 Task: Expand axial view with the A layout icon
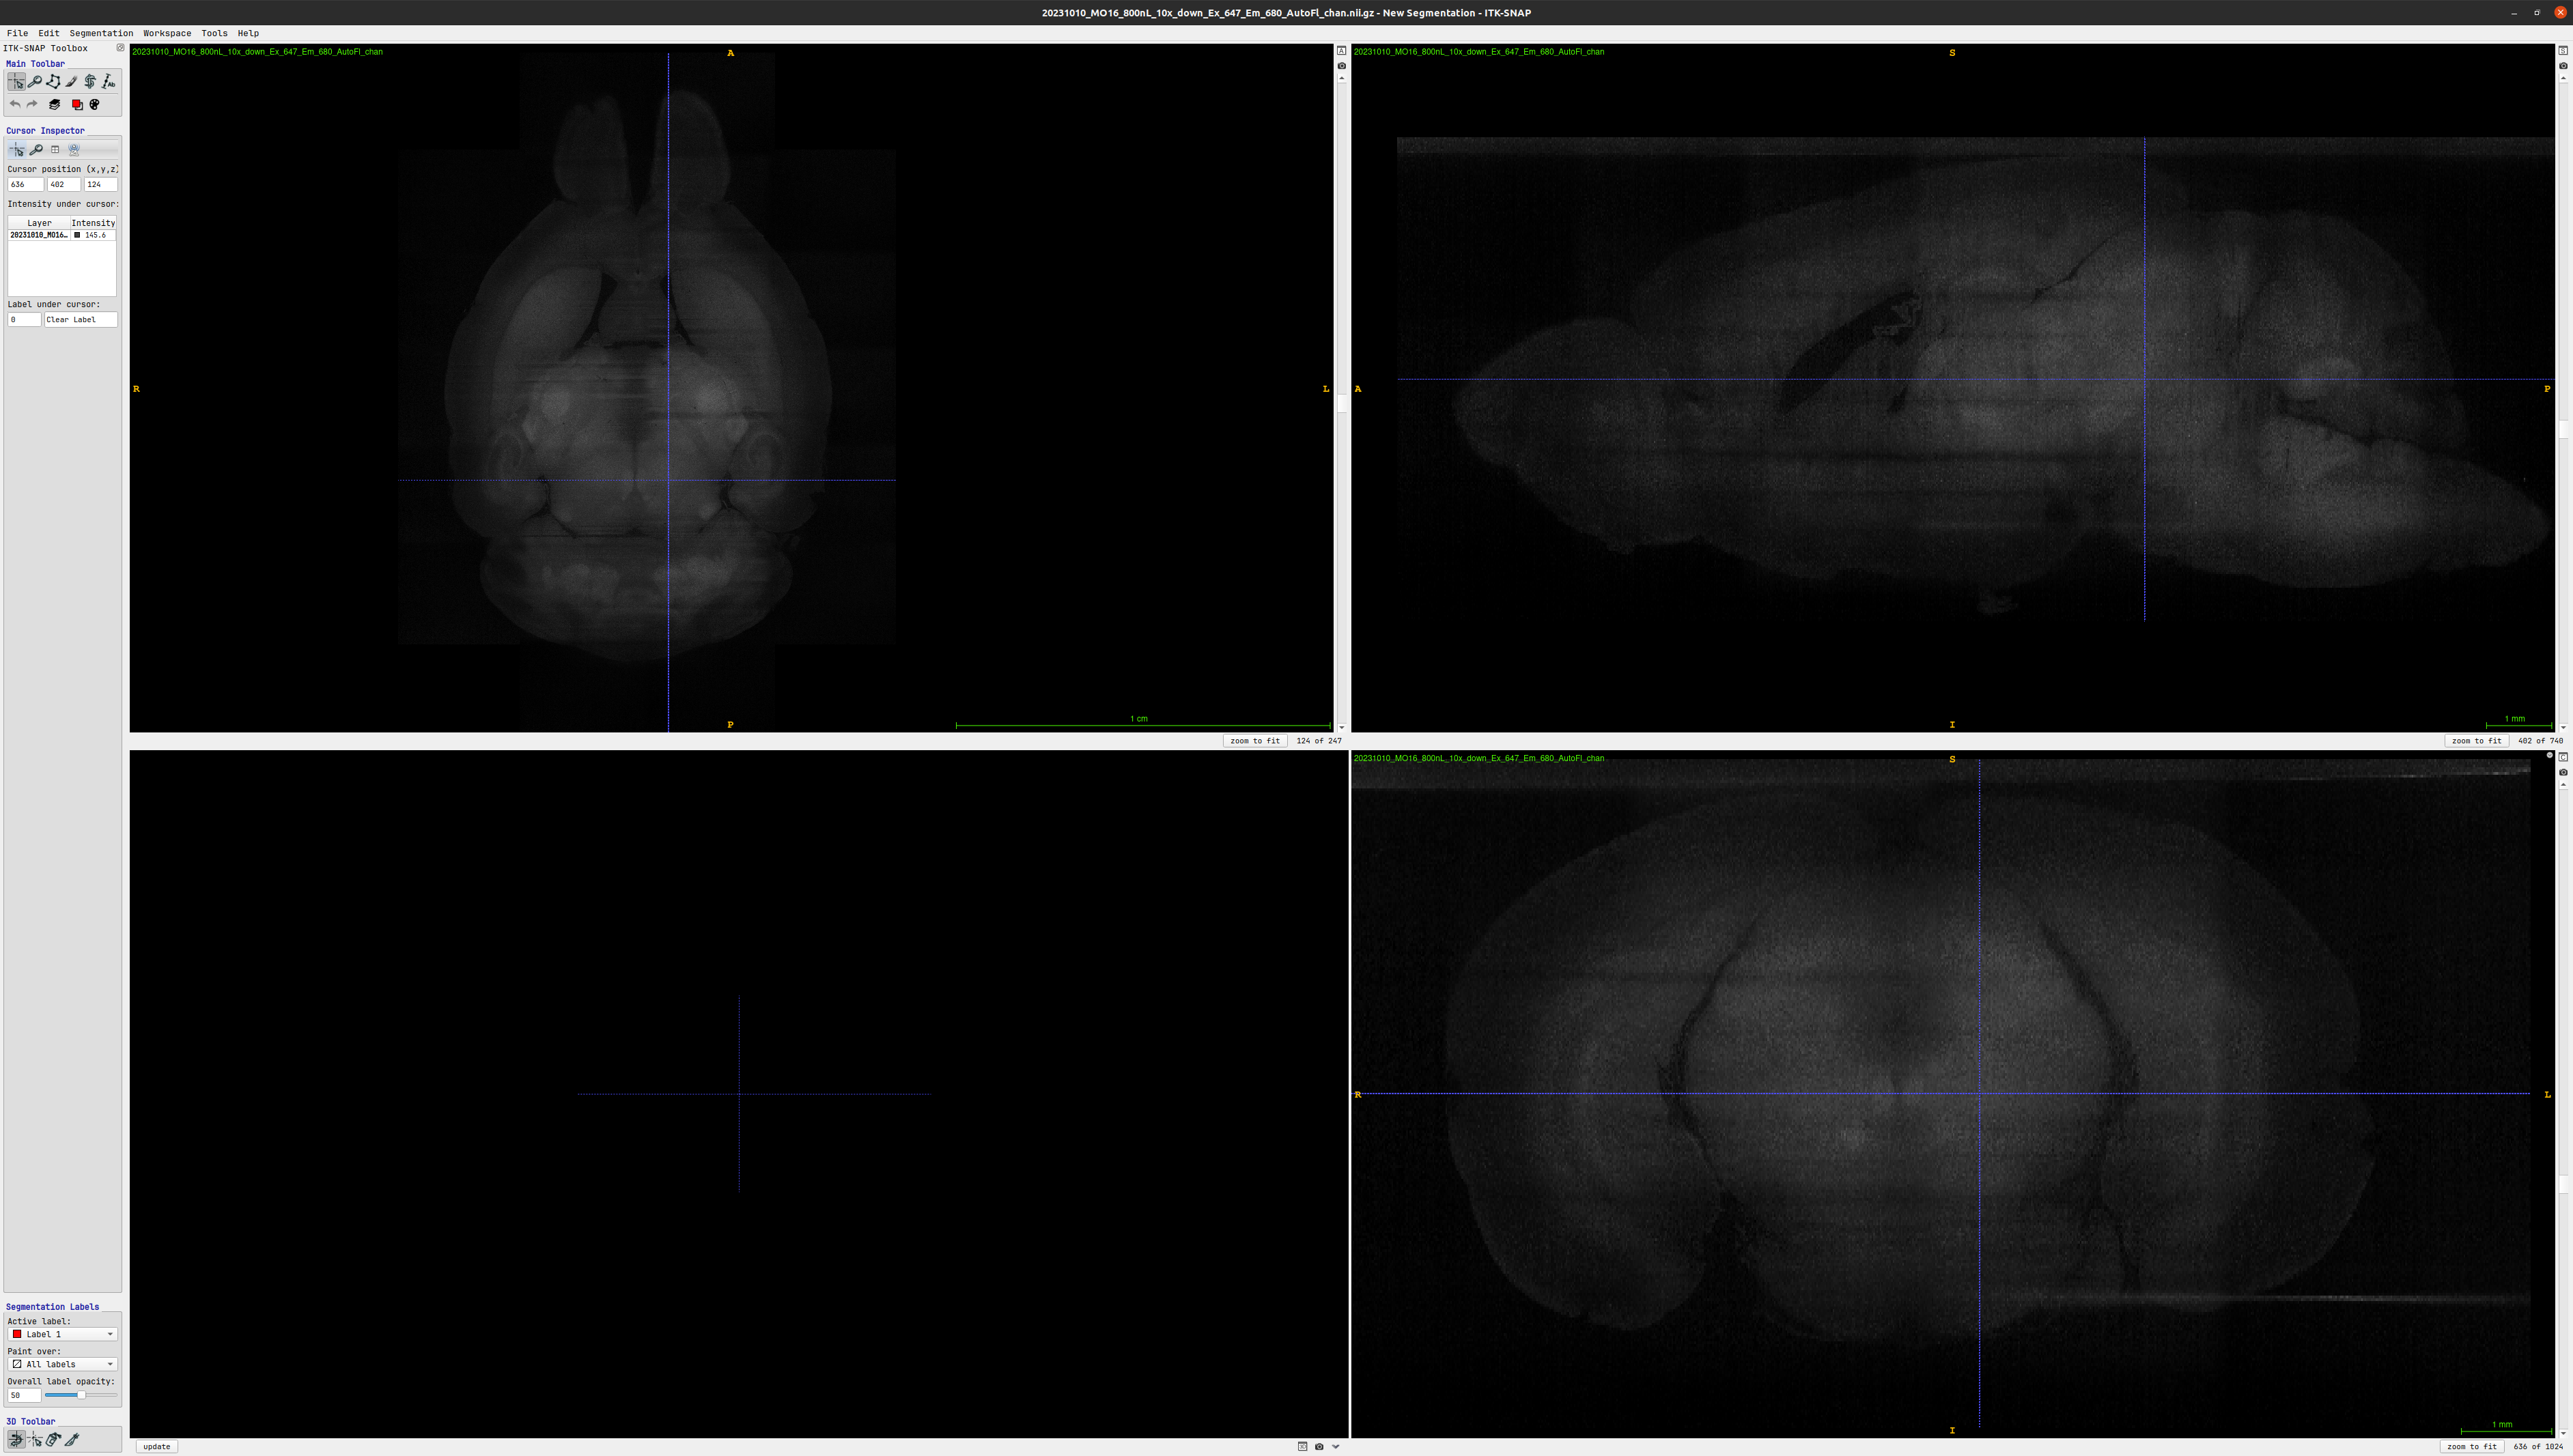click(1342, 51)
